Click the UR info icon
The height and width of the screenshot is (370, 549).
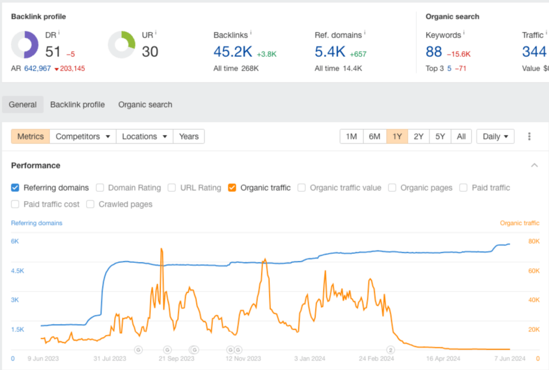pos(156,31)
